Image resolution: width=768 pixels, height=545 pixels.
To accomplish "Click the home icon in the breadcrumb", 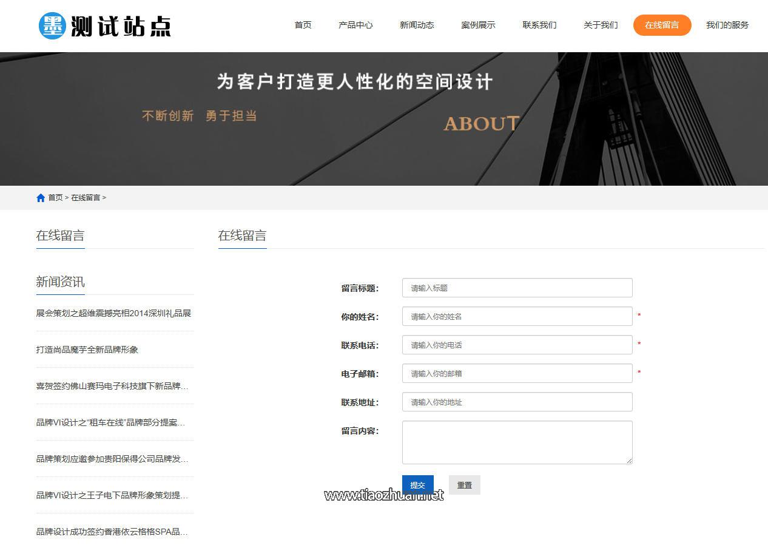I will coord(41,198).
